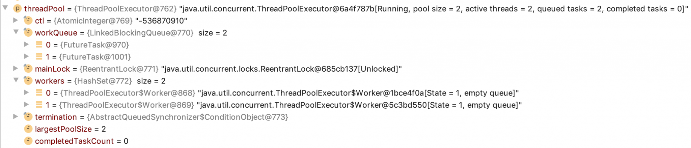Collapse the workers HashSet node

coord(16,80)
